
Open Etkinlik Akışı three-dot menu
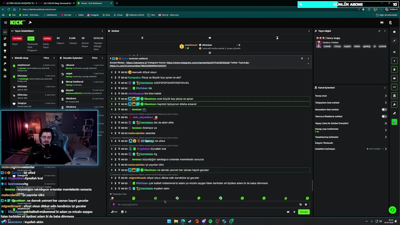(54, 58)
